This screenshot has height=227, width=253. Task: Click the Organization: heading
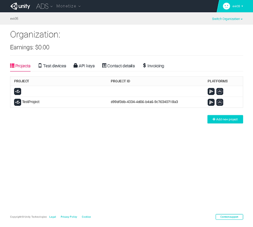[x=35, y=35]
